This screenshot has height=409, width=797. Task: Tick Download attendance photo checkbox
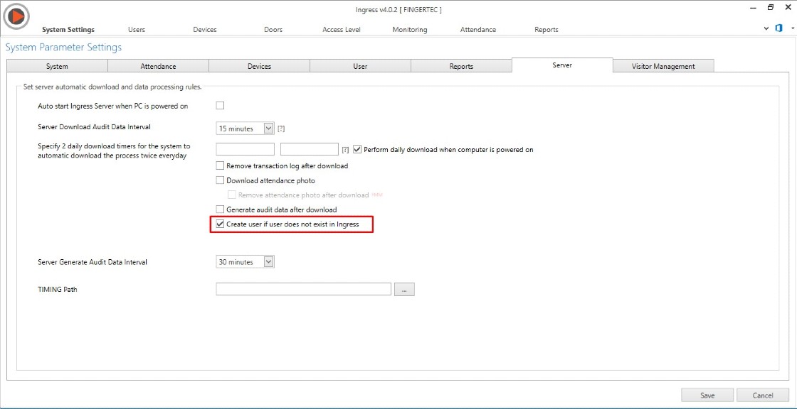coord(220,180)
